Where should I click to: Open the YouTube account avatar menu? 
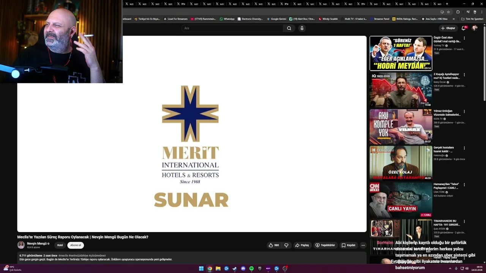coord(475,28)
